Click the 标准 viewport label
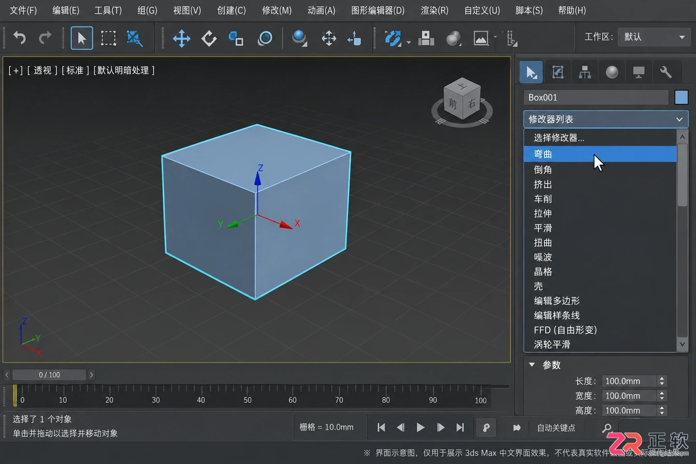 pyautogui.click(x=75, y=71)
